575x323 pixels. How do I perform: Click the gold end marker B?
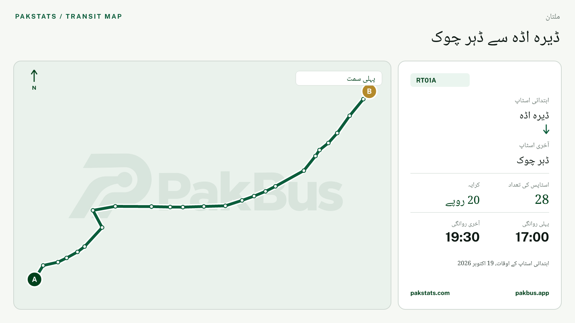369,91
